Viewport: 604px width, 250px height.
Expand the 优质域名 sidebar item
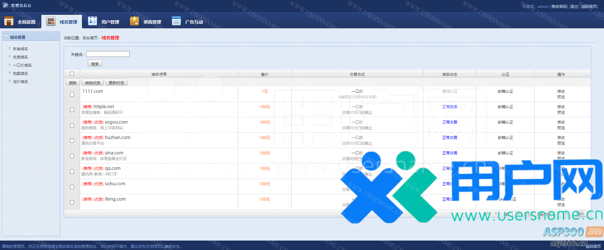tap(10, 57)
